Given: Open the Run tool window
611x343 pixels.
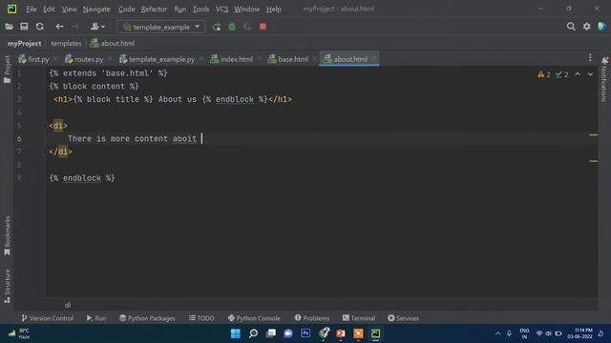Looking at the screenshot, I should click(96, 318).
